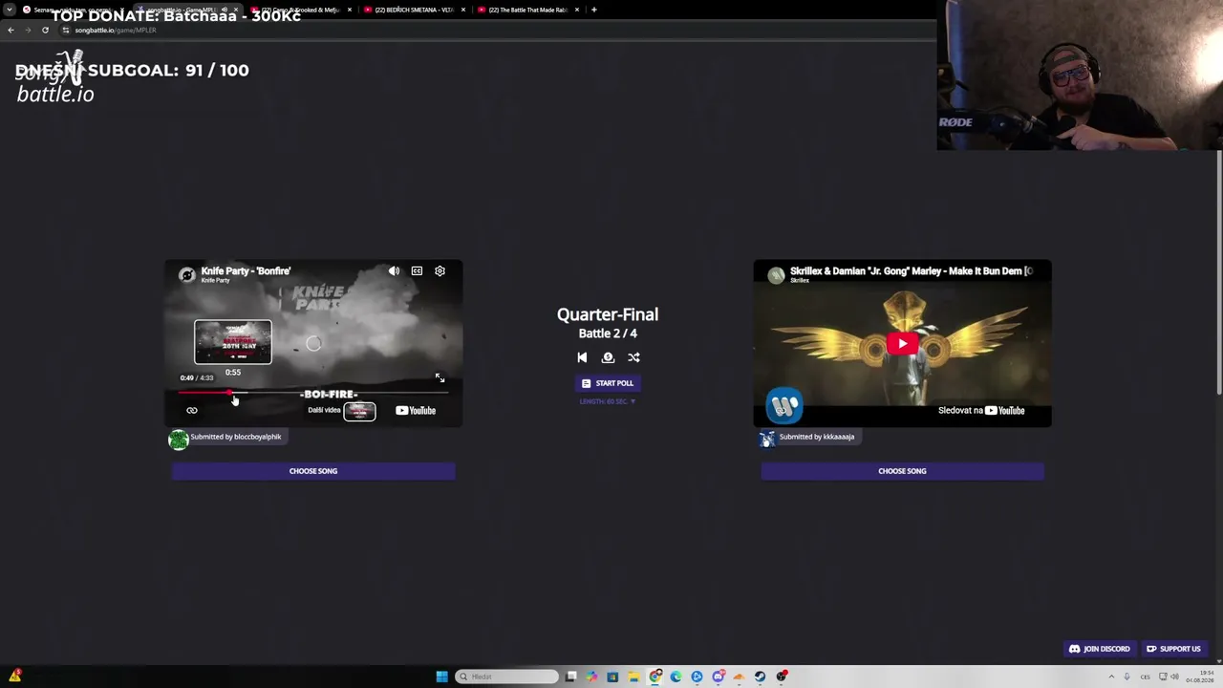This screenshot has width=1223, height=688.
Task: Navigate back in the browser
Action: [11, 30]
